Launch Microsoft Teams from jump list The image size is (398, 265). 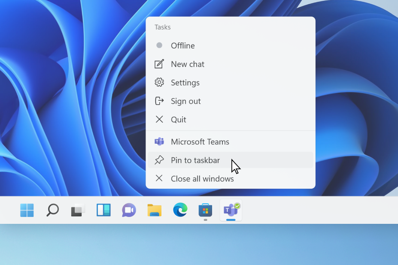231,142
